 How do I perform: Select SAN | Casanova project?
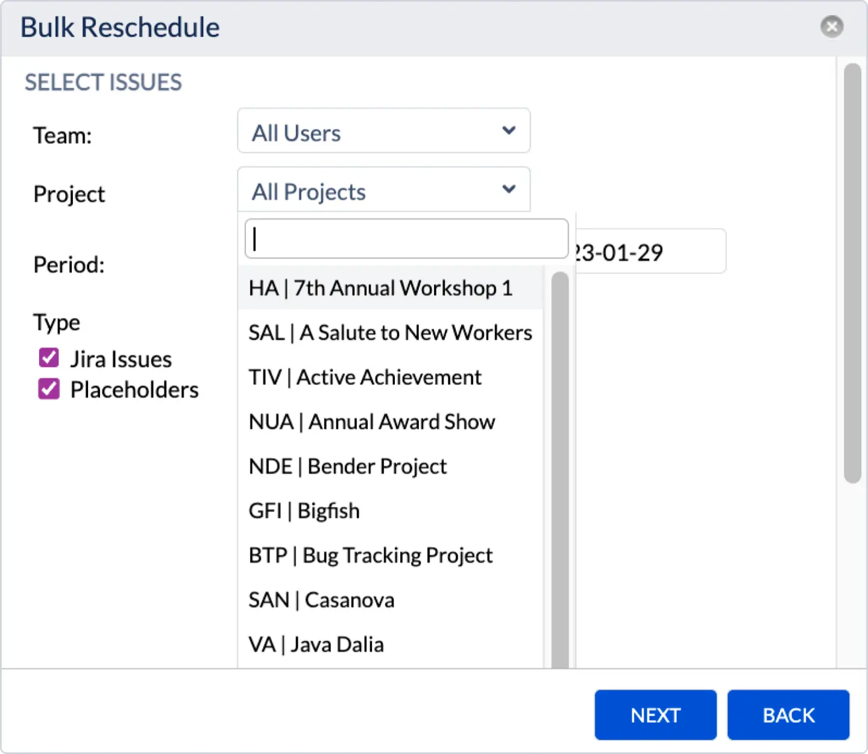(321, 600)
